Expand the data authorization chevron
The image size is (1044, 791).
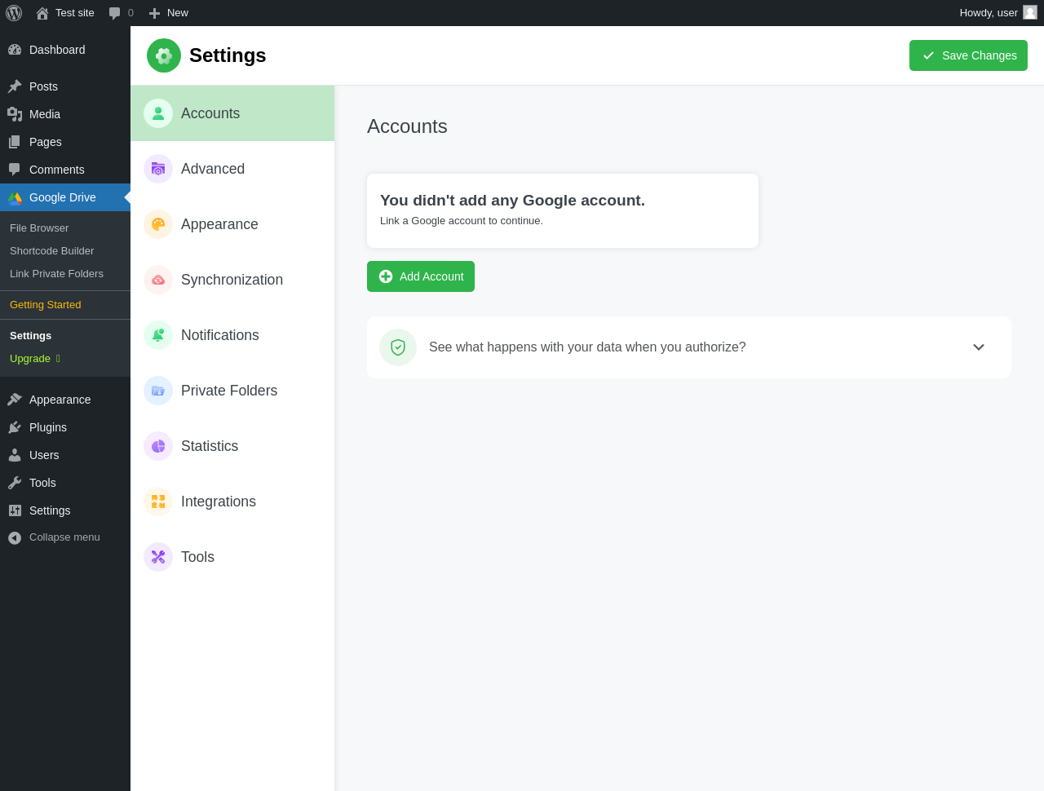(x=979, y=347)
